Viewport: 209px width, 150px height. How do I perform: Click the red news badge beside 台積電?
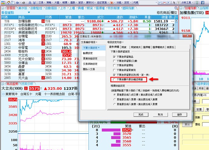click(x=43, y=36)
